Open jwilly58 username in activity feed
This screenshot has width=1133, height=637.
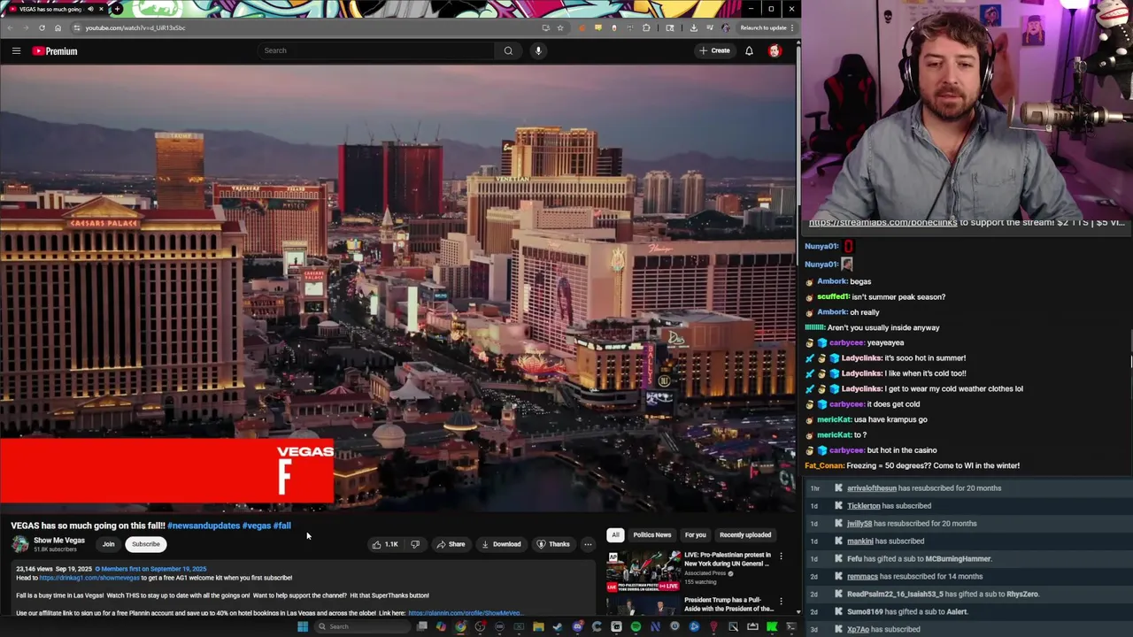pos(859,524)
